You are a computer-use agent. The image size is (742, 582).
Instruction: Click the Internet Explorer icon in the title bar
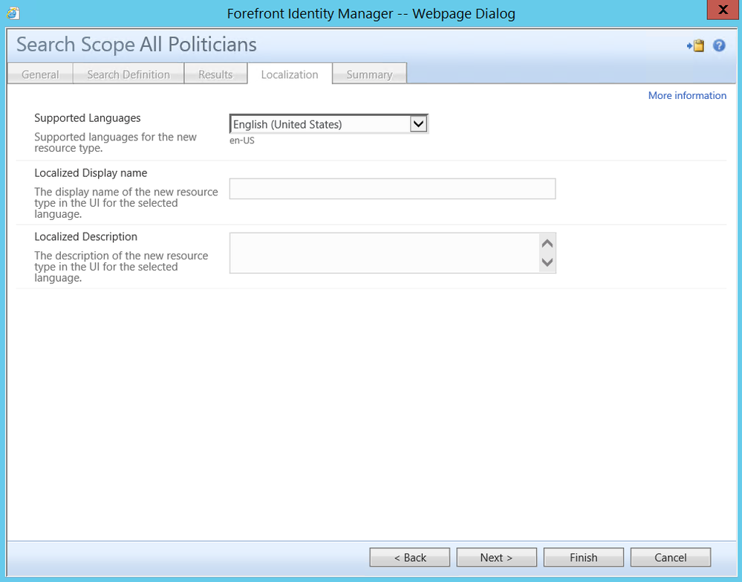click(13, 13)
